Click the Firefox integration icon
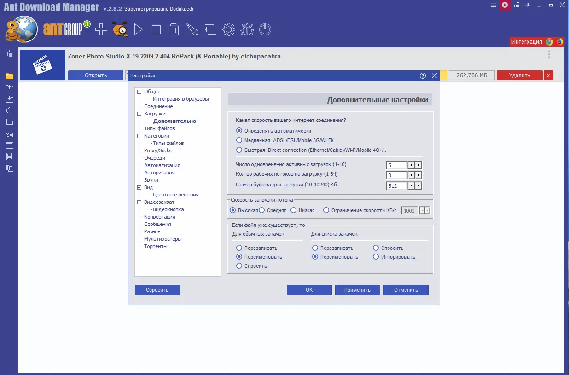The image size is (569, 375). (560, 41)
